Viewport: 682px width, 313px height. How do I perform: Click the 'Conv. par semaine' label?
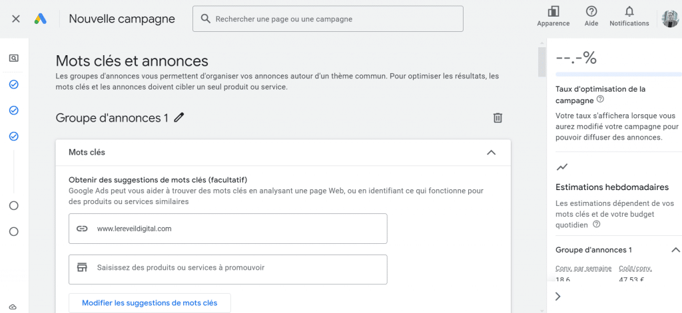(583, 268)
